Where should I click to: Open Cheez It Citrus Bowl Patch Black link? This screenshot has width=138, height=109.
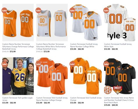[119, 100]
